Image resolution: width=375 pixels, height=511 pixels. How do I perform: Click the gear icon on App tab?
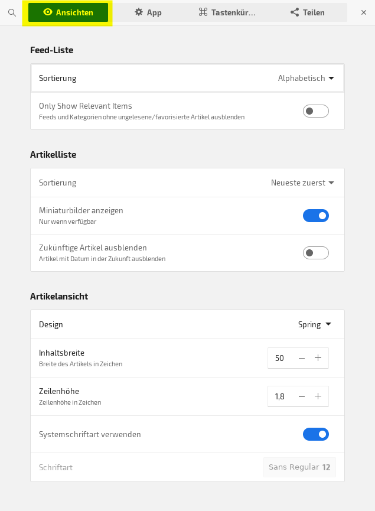(x=139, y=12)
